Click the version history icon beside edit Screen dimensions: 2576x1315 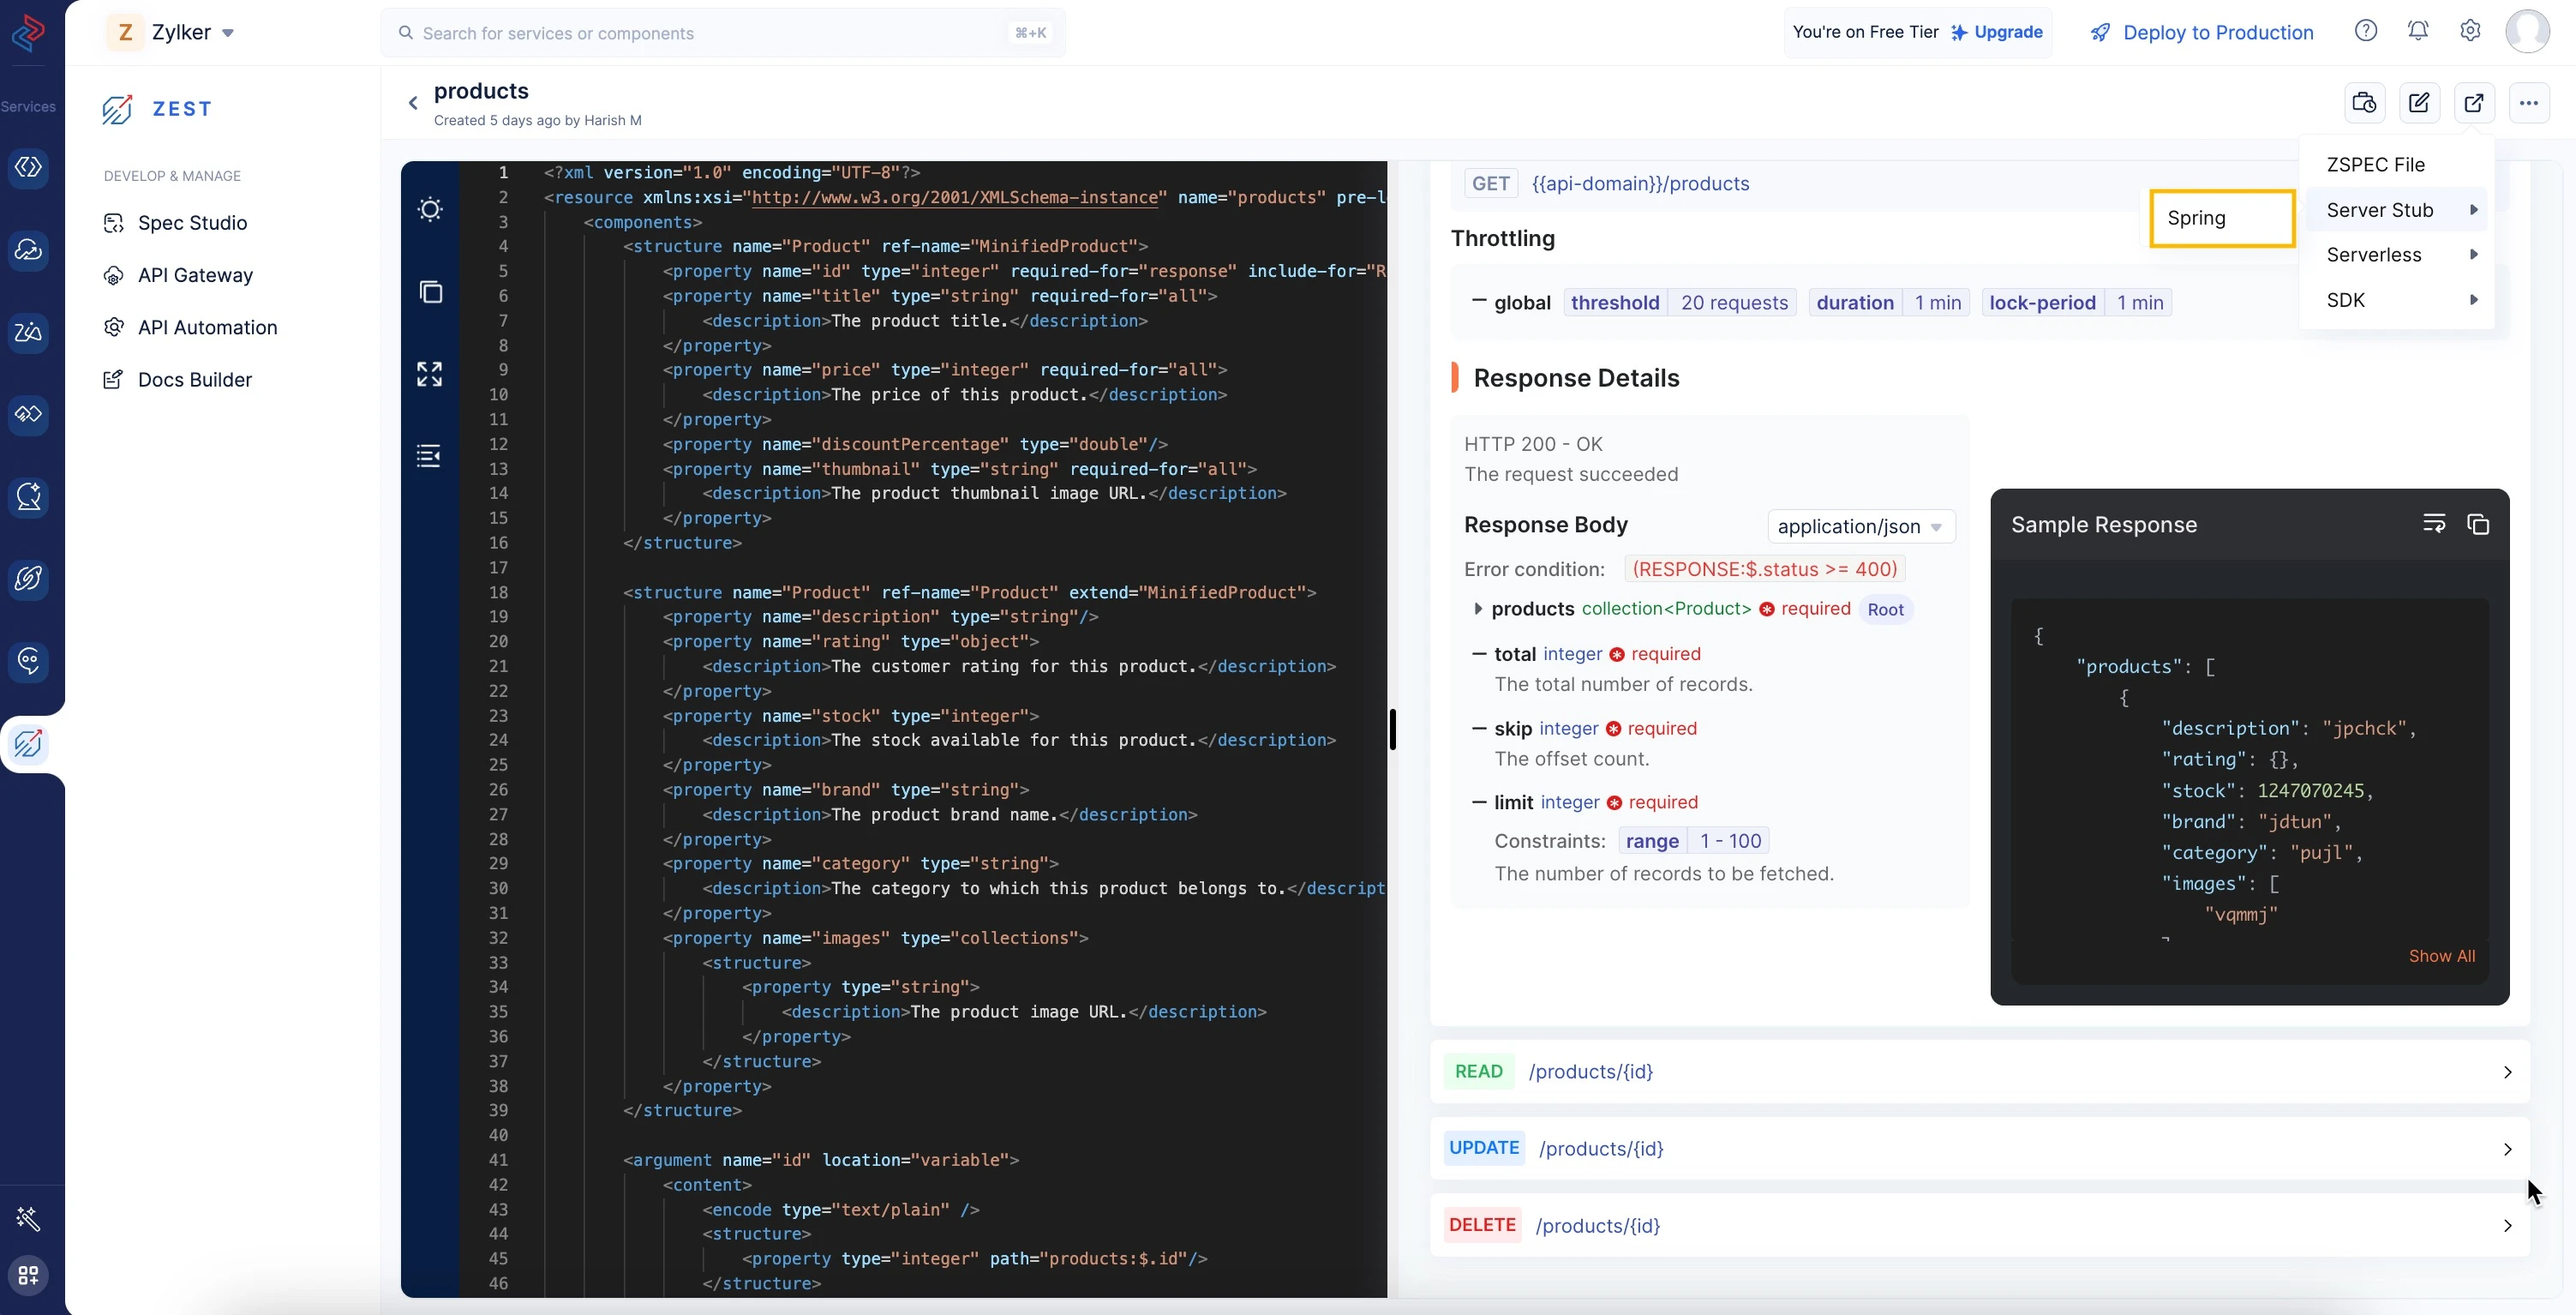[x=2364, y=103]
